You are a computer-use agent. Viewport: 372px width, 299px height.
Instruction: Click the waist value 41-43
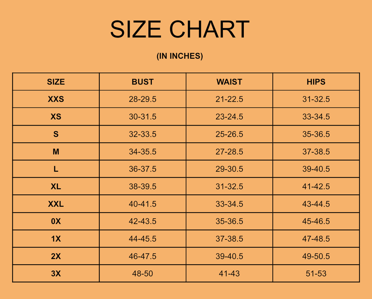[x=229, y=274]
